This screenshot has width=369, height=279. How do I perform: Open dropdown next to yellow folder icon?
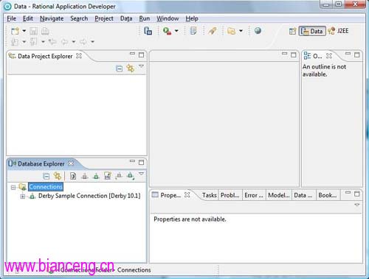pos(241,31)
